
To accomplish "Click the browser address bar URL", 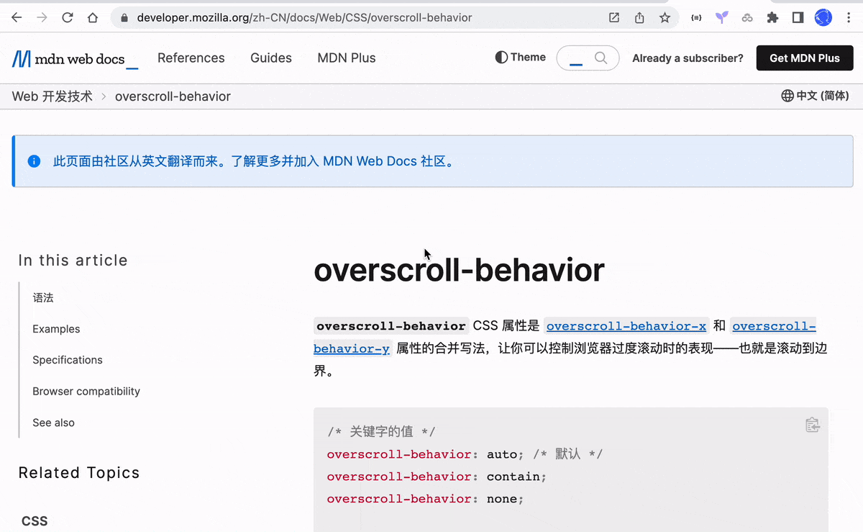I will [304, 17].
